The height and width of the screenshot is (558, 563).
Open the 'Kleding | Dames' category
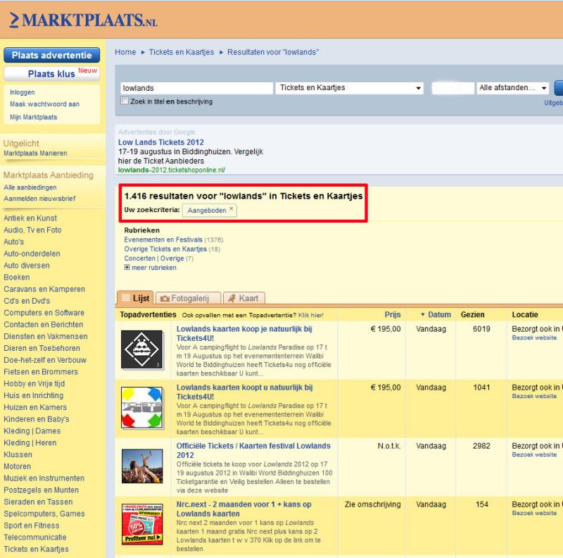(x=32, y=430)
